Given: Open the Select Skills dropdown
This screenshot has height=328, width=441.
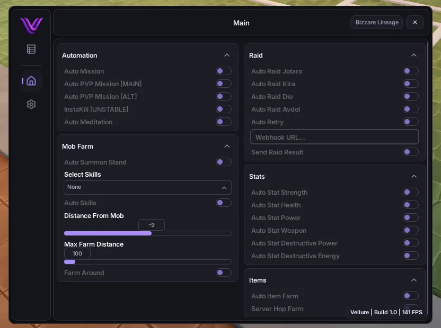Looking at the screenshot, I should coord(147,187).
